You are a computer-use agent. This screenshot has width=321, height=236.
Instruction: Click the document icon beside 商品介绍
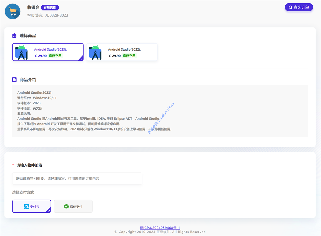pos(15,80)
